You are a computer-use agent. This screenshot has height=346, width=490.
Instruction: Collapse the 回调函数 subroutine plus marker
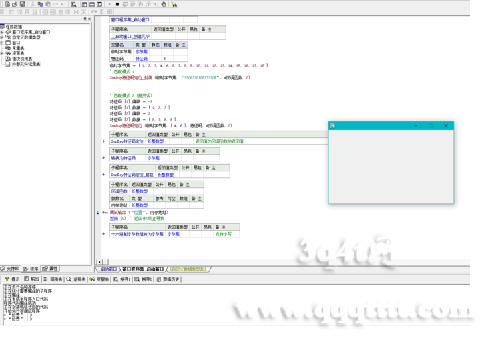103,212
